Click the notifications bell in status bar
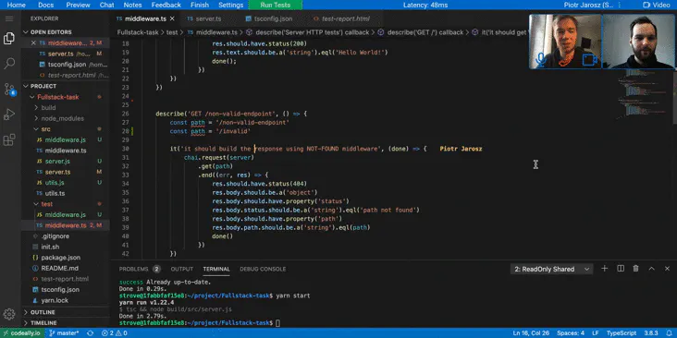Image resolution: width=677 pixels, height=338 pixels. 670,333
